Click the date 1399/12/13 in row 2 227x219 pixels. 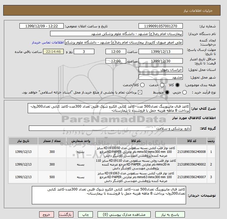[23, 164]
